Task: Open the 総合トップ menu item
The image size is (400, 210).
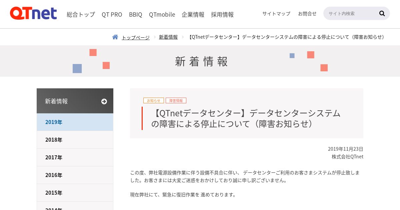Action: (x=81, y=14)
